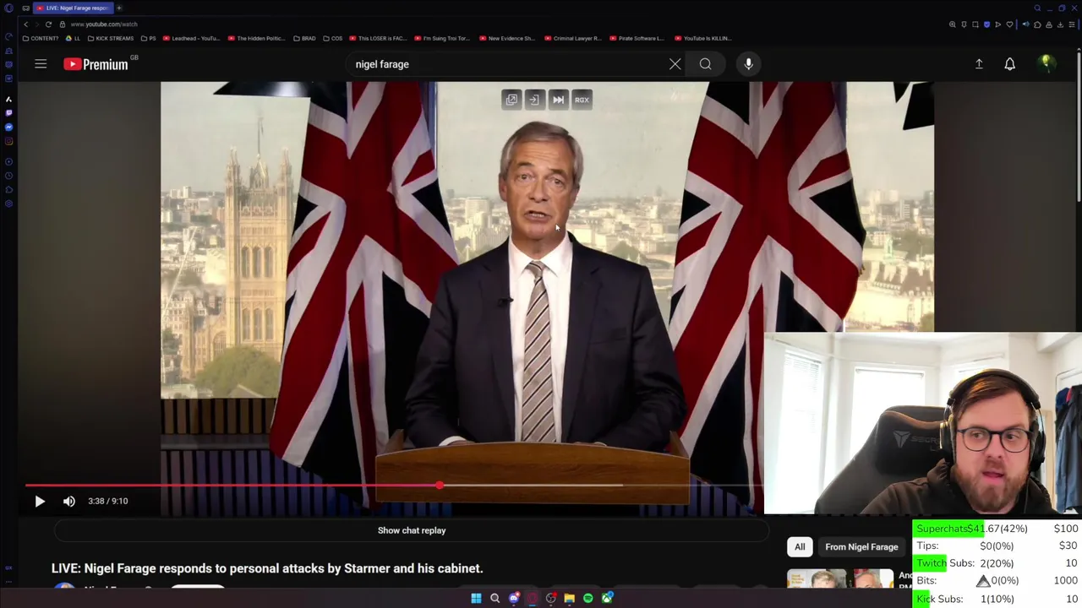Open the YouTube create upload icon
Viewport: 1082px width, 608px height.
coord(979,64)
